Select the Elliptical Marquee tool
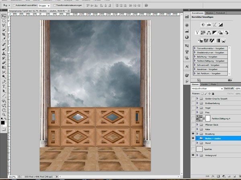 tap(4, 21)
